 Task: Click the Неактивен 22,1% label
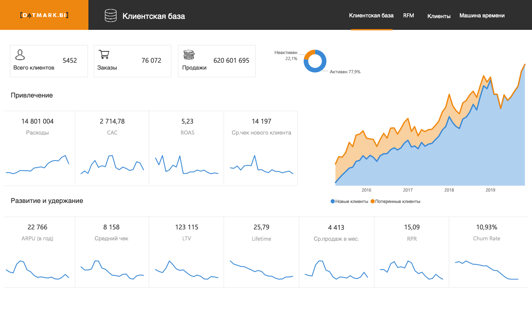click(286, 56)
